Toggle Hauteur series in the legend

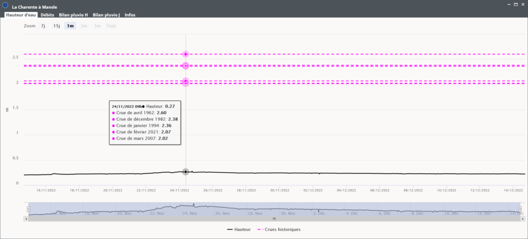click(x=239, y=229)
